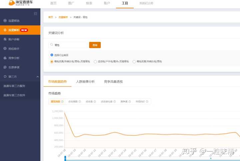Select the last 箱包皮具/热销女包/男包 radio option
This screenshot has height=161, width=240.
pos(134,62)
